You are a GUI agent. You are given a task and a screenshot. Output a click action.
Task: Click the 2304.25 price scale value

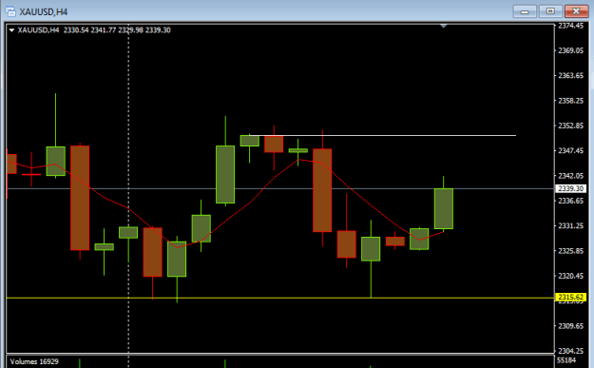click(570, 351)
